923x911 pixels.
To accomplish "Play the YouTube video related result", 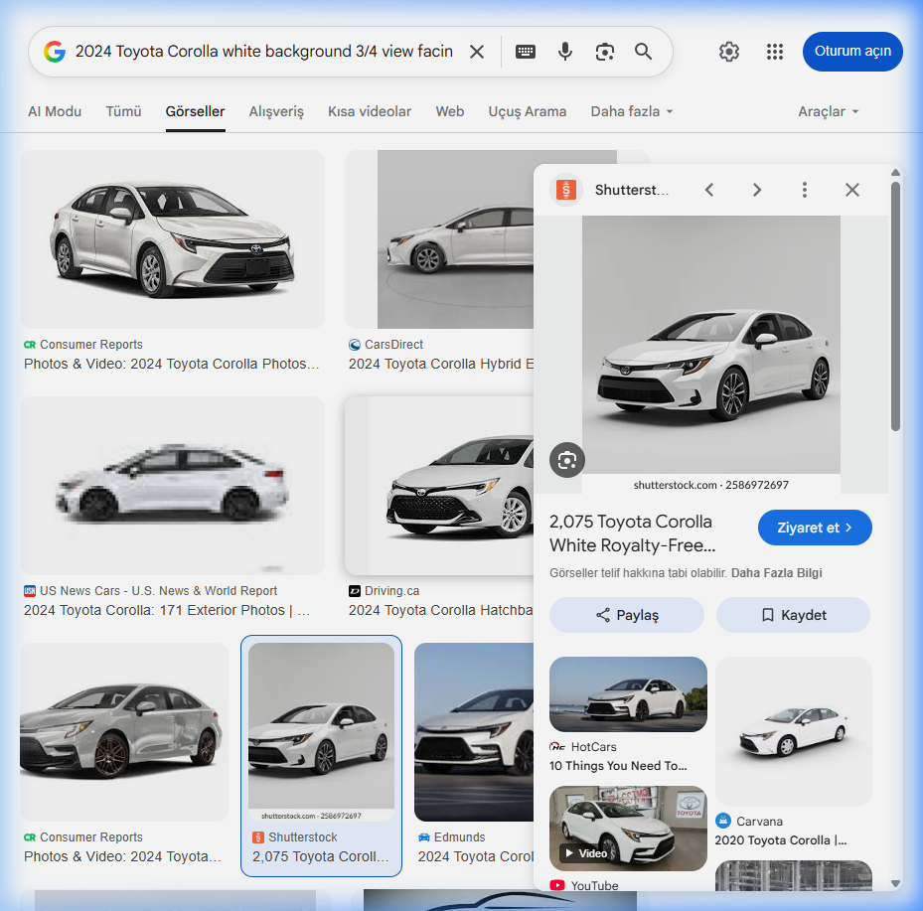I will coord(628,829).
